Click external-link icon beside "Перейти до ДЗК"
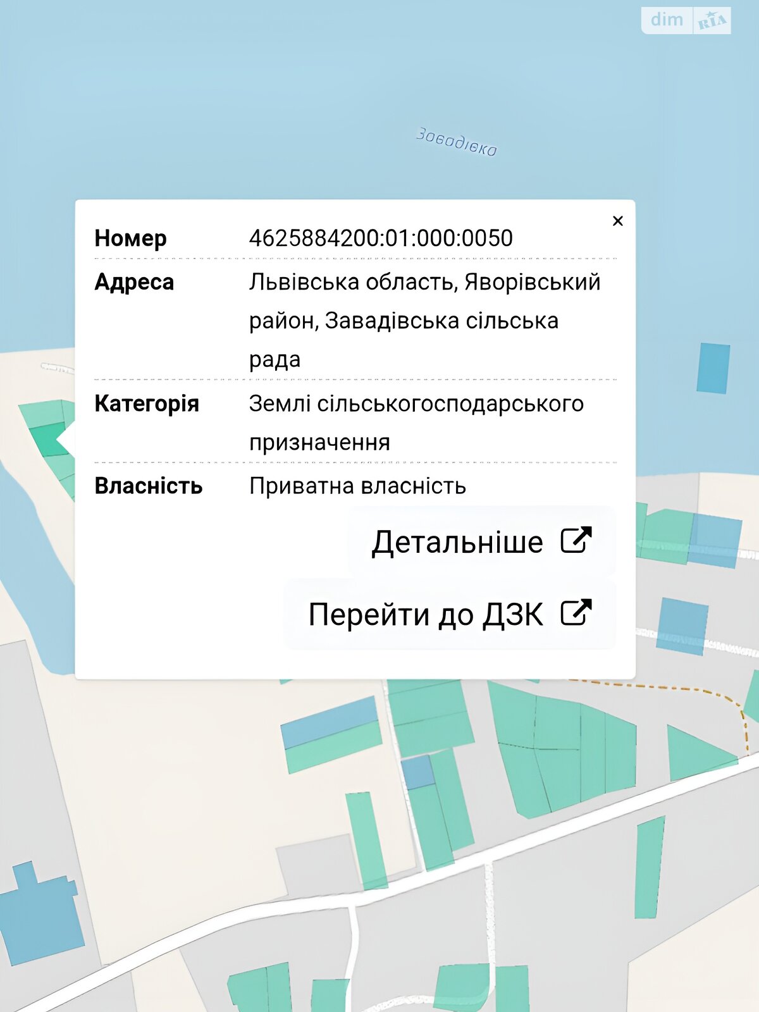This screenshot has height=1012, width=759. click(576, 613)
